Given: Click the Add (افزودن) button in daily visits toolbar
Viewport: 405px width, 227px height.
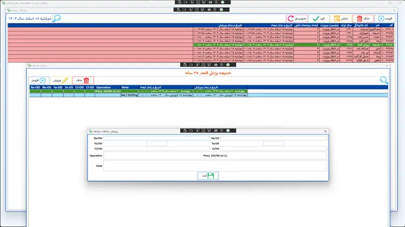Looking at the screenshot, I should point(385,19).
